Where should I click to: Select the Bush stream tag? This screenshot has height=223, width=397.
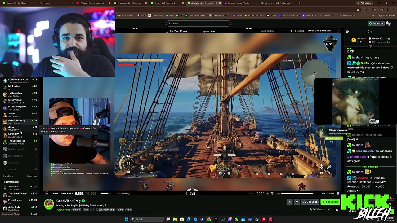120,210
